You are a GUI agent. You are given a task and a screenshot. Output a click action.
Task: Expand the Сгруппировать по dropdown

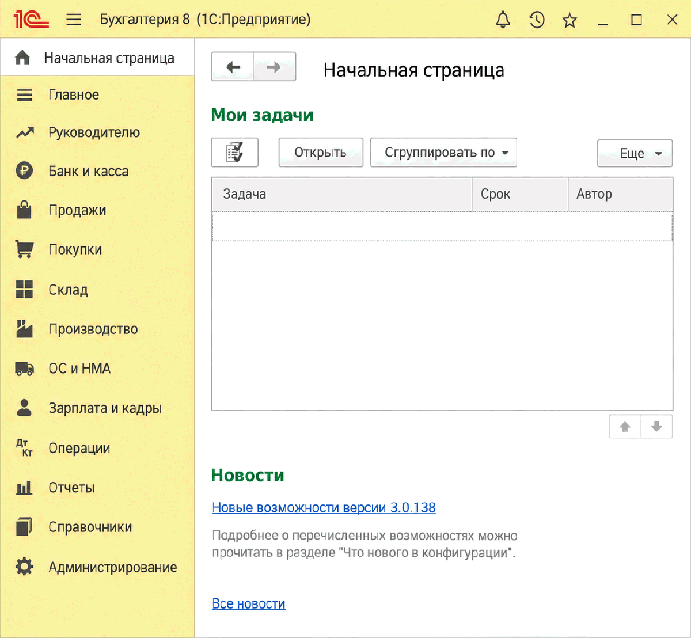(x=443, y=153)
